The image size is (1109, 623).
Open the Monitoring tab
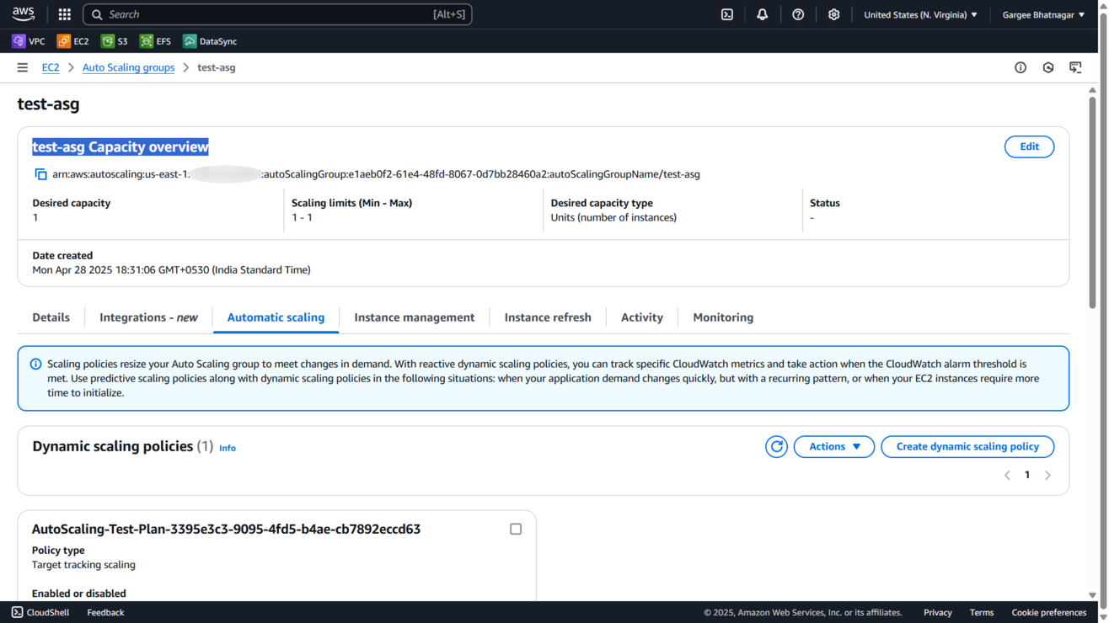723,317
